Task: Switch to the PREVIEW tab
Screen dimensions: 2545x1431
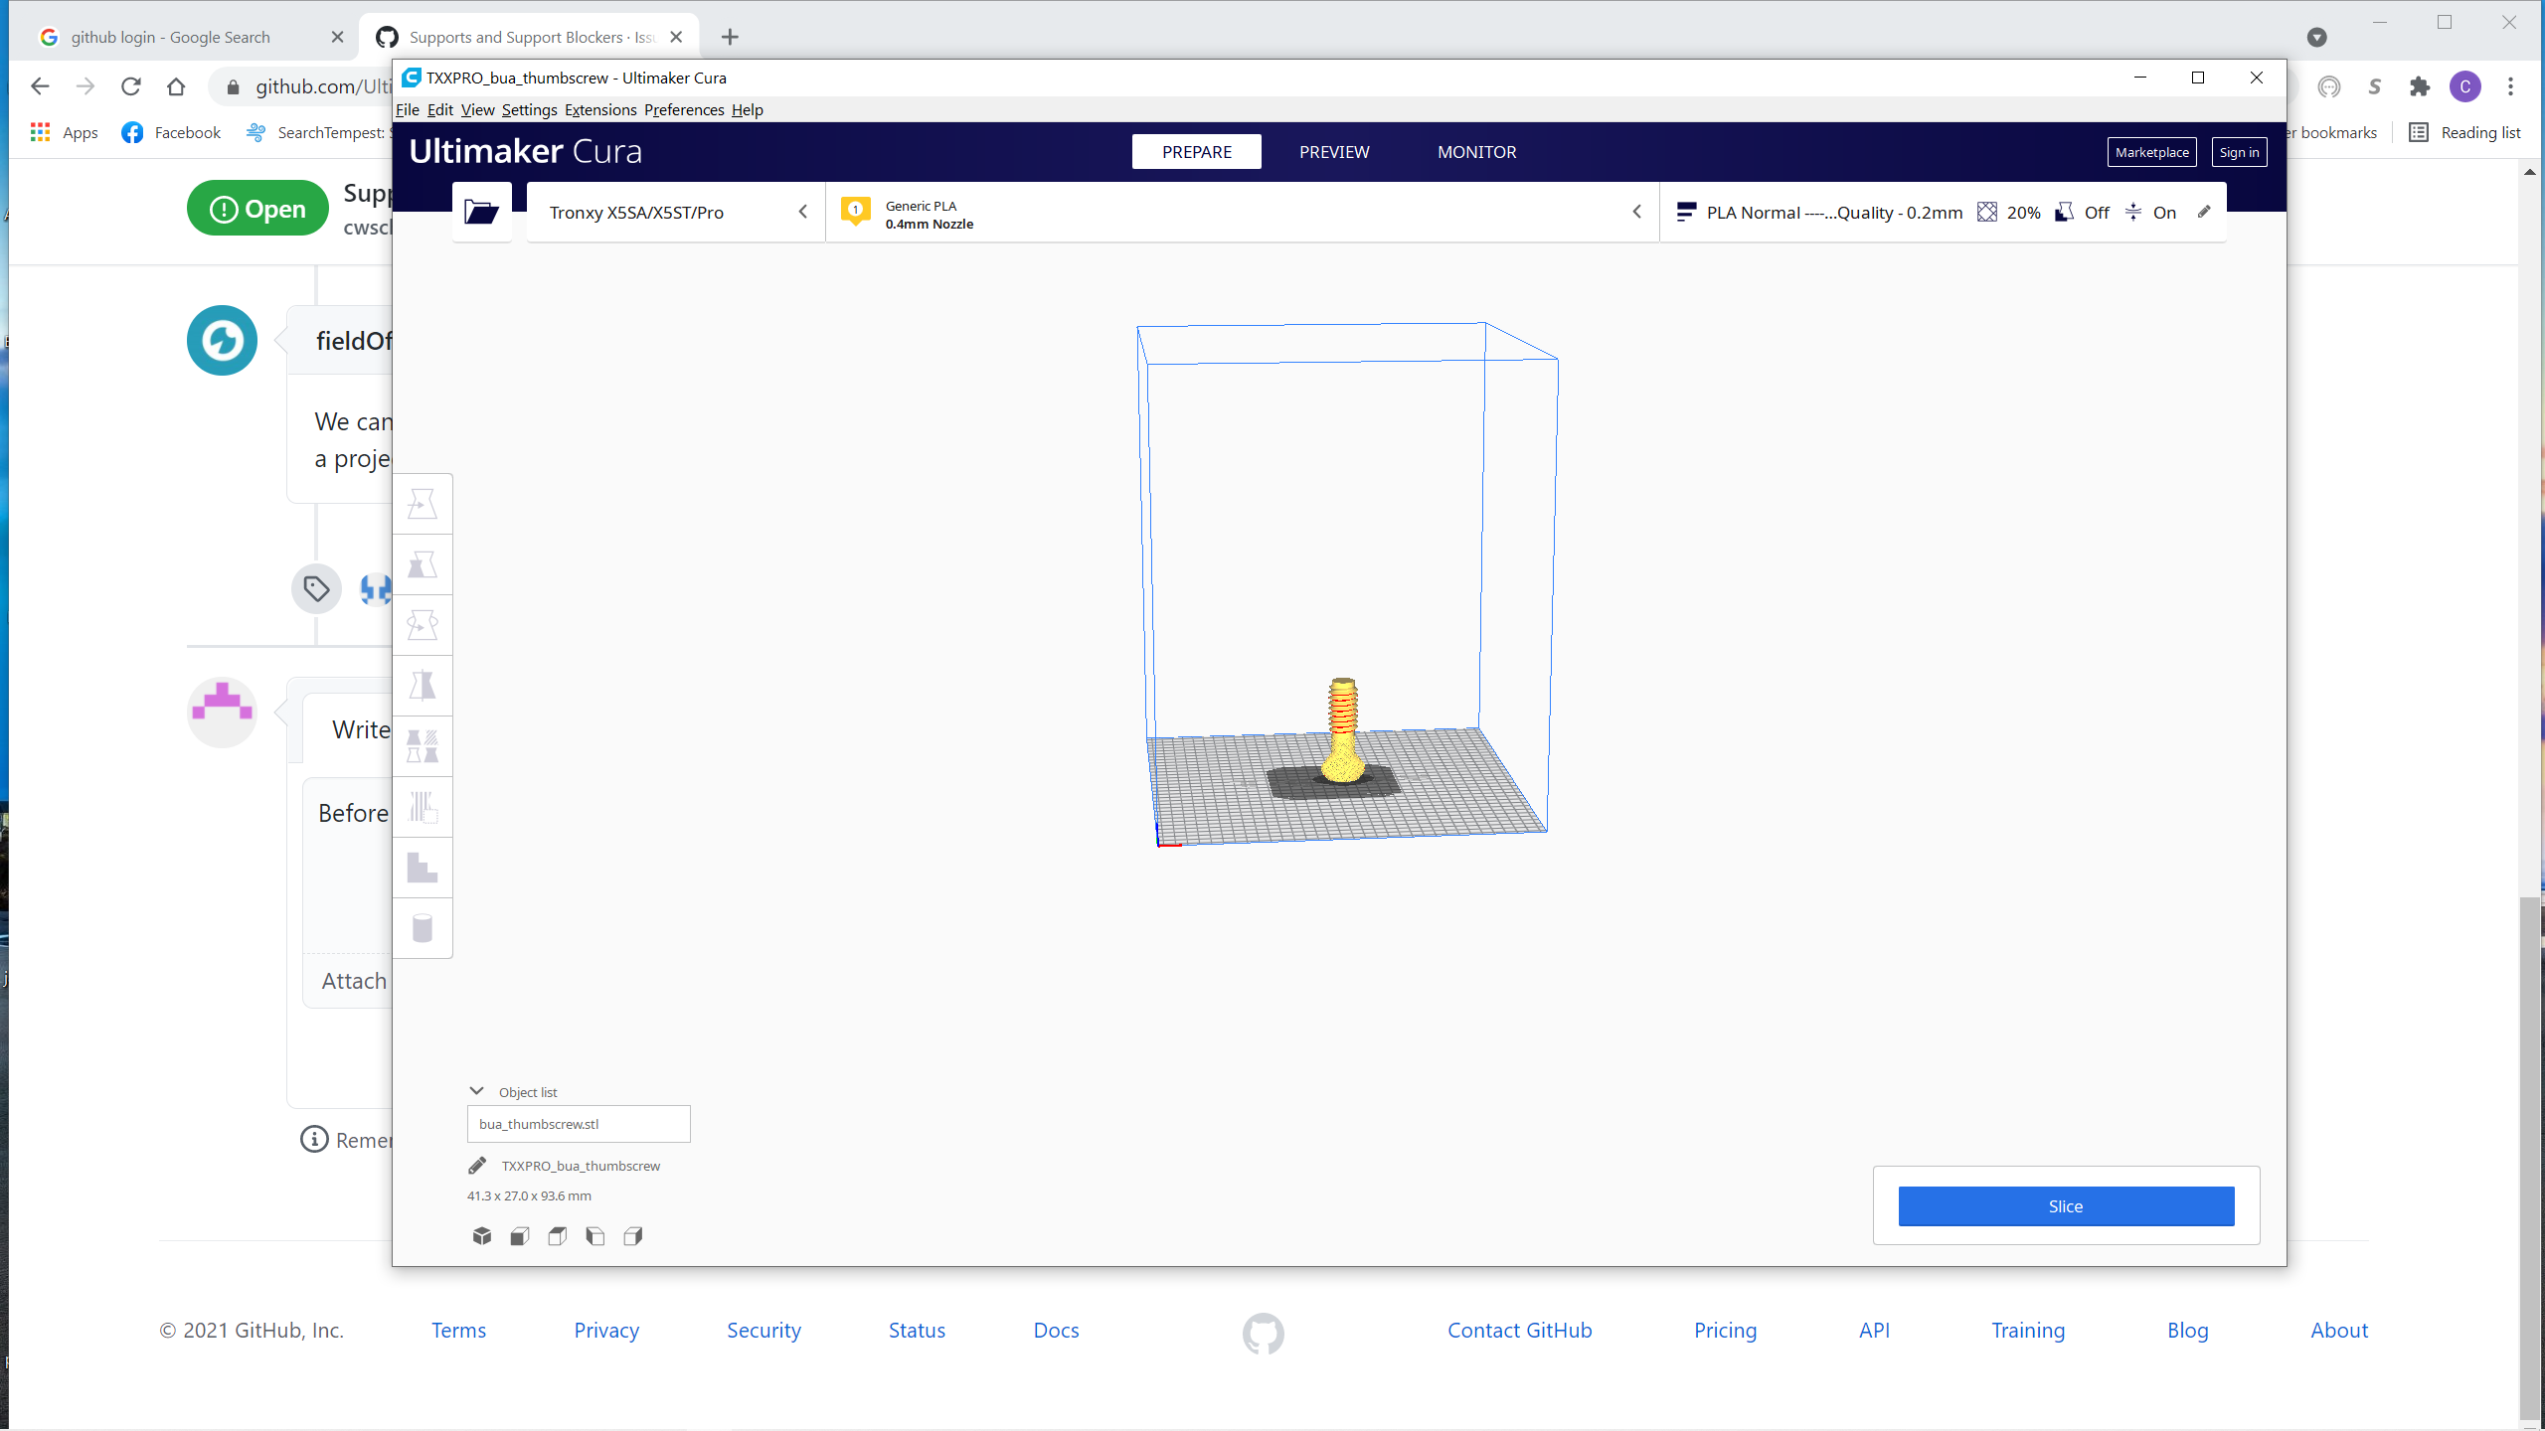Action: click(x=1333, y=151)
